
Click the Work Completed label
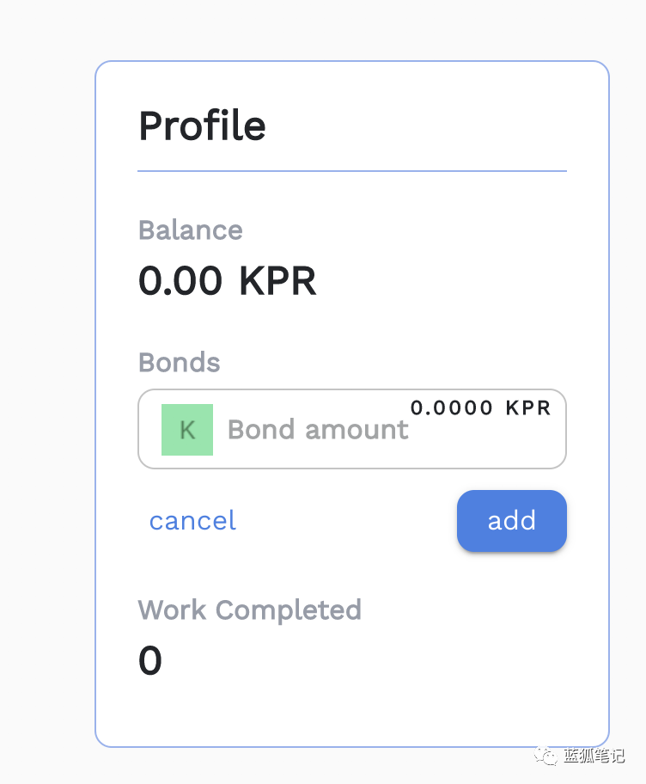coord(249,610)
